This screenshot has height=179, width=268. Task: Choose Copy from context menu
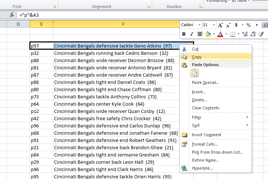click(216, 57)
